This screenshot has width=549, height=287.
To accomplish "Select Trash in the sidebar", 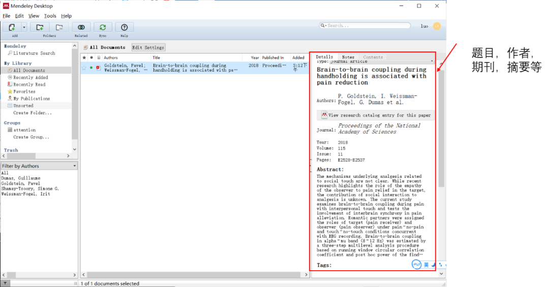I will tap(11, 150).
